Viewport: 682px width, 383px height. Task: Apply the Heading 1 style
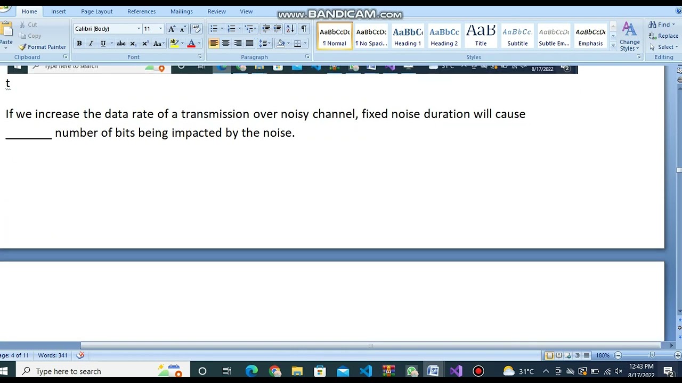tap(408, 36)
